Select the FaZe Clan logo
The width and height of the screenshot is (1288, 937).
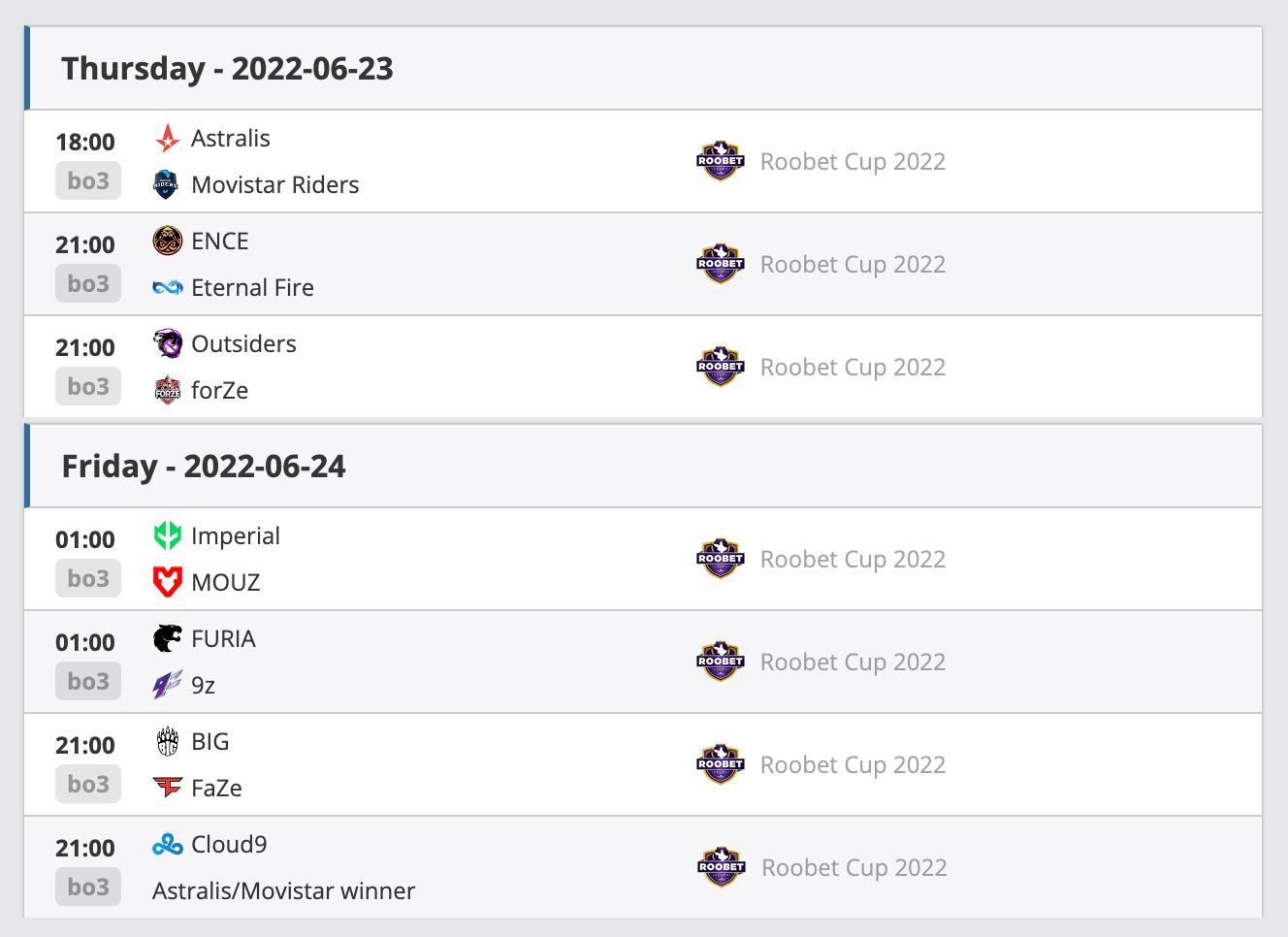point(166,788)
